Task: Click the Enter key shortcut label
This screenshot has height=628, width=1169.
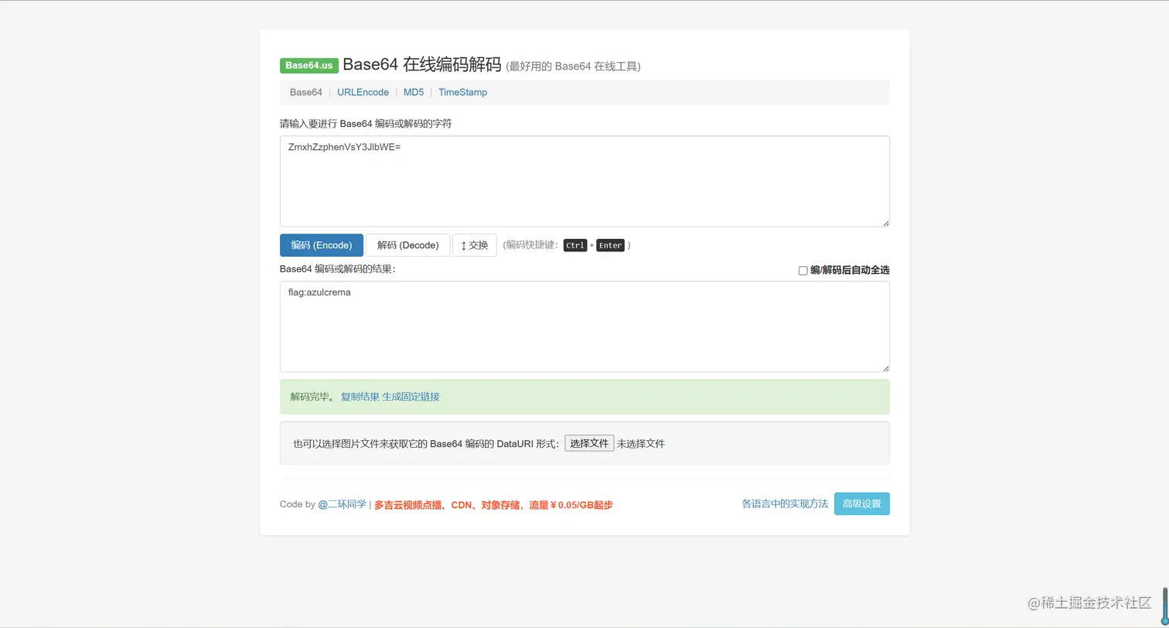Action: 610,245
